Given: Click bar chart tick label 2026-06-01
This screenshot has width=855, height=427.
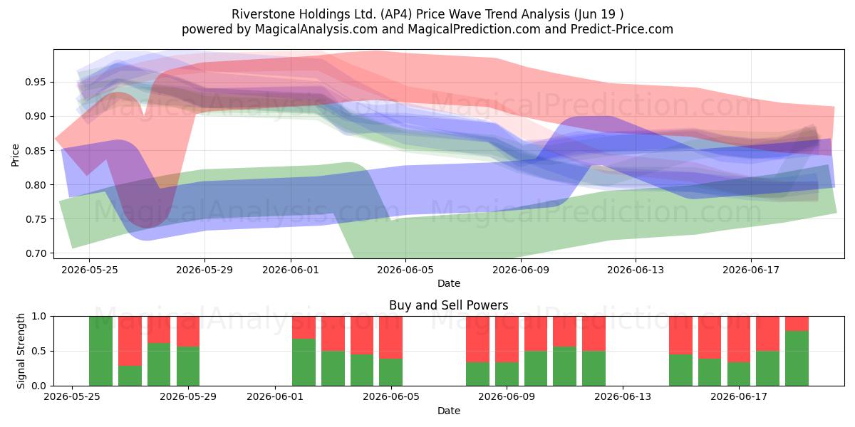Looking at the screenshot, I should 275,397.
